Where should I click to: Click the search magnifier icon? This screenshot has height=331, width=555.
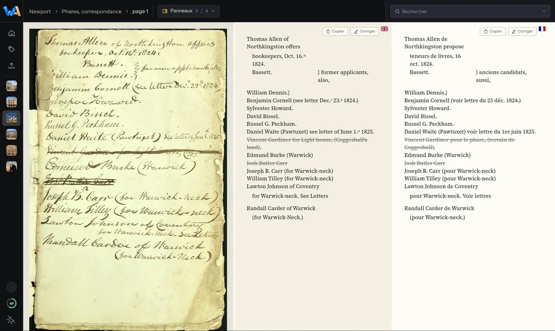coord(397,11)
